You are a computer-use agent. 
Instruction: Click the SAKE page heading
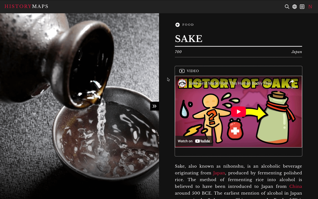point(189,39)
